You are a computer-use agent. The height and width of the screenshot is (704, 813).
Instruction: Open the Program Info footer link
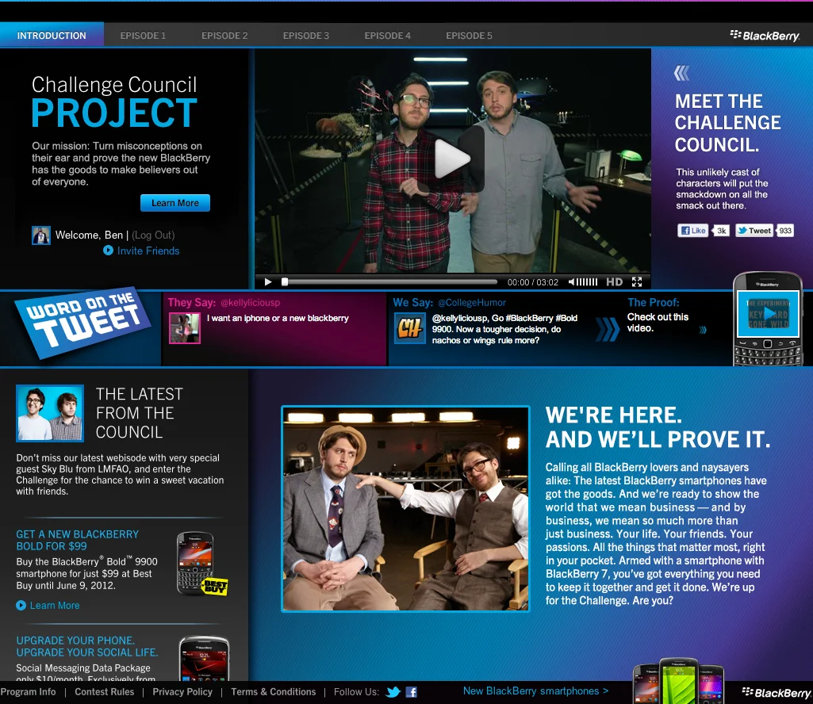[28, 692]
